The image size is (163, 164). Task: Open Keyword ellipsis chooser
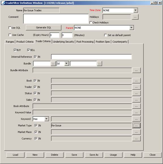[x=136, y=119]
